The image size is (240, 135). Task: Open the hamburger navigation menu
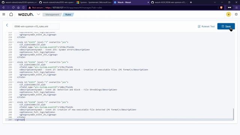click(4, 14)
